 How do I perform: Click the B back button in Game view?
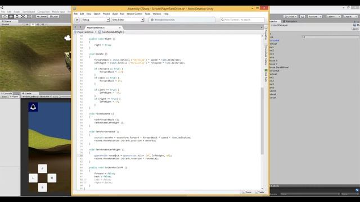pos(43,187)
